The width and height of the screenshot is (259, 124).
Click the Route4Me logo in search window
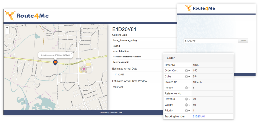tap(200, 8)
